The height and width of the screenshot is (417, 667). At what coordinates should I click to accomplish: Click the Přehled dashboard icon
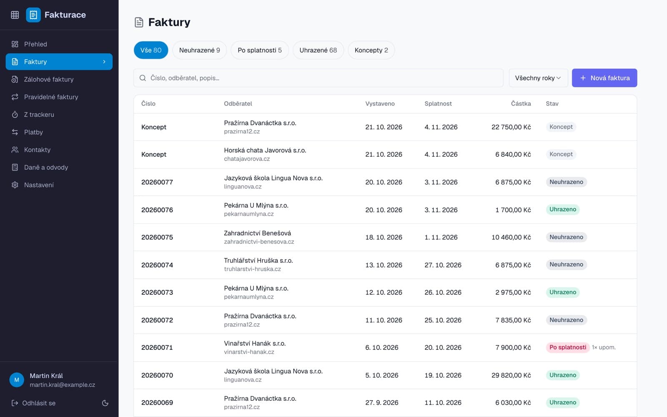point(15,44)
